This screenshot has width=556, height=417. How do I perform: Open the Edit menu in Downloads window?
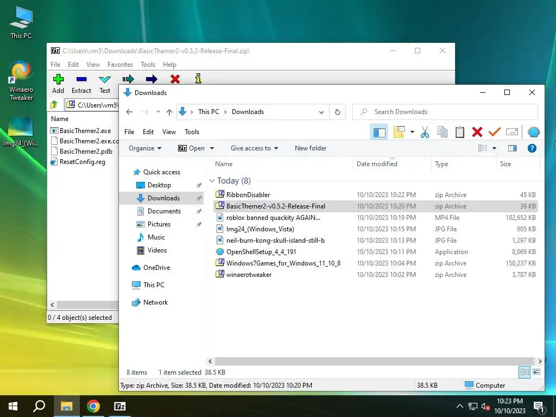pyautogui.click(x=148, y=132)
